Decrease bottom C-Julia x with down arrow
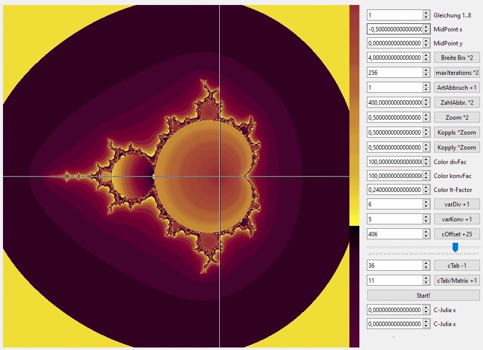Screen dimensions: 483x350 (x=426, y=326)
